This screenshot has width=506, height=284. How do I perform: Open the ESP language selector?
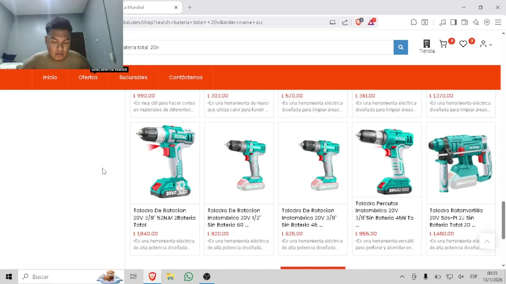tap(474, 277)
